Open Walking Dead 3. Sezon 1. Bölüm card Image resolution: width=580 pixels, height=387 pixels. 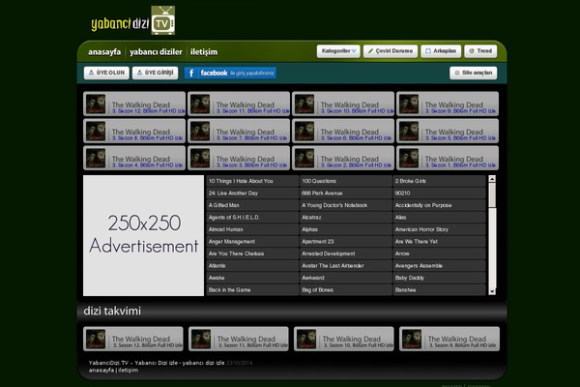448,158
